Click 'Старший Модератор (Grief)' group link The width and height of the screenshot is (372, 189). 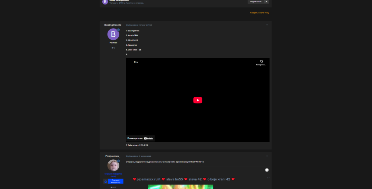[x=113, y=175]
